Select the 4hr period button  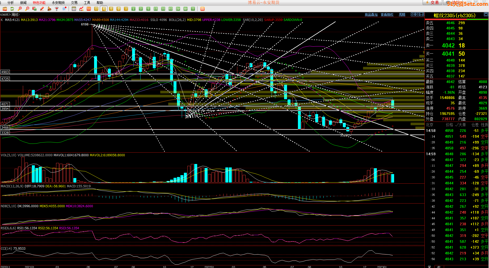(186, 9)
